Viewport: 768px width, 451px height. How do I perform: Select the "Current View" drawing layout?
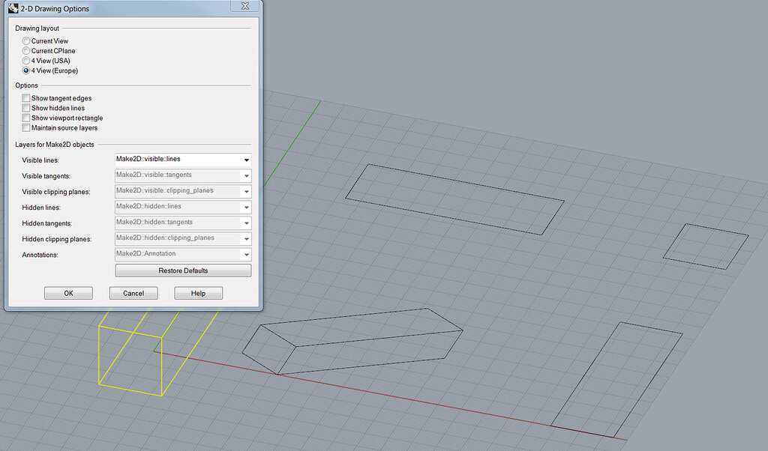click(x=26, y=40)
